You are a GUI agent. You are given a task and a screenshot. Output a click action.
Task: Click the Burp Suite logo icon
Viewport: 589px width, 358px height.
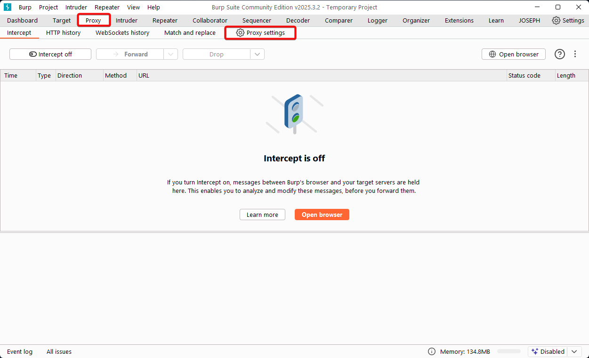click(x=8, y=7)
